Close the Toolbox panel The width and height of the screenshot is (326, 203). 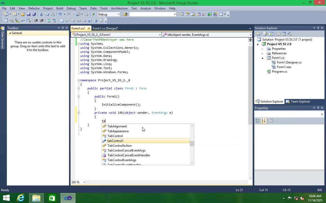(x=67, y=28)
